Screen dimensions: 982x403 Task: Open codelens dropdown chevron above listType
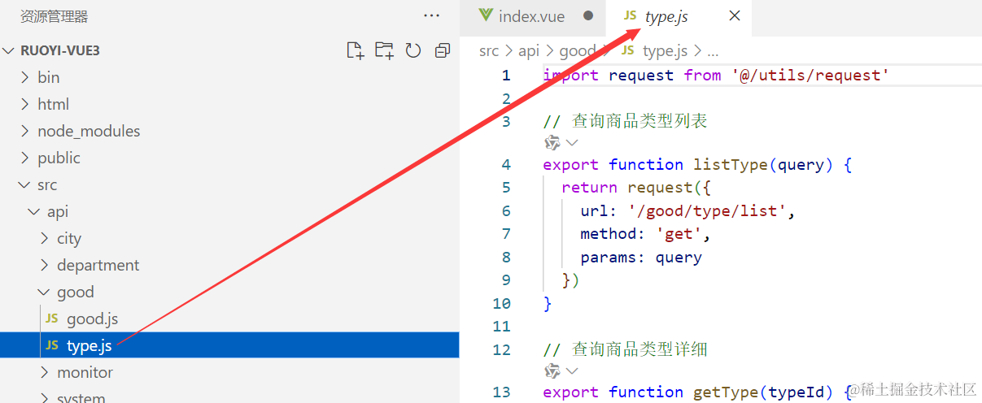(572, 143)
